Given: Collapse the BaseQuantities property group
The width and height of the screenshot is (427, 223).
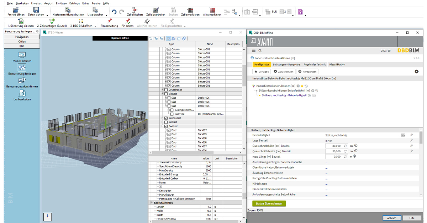Looking at the screenshot, I should (x=151, y=203).
